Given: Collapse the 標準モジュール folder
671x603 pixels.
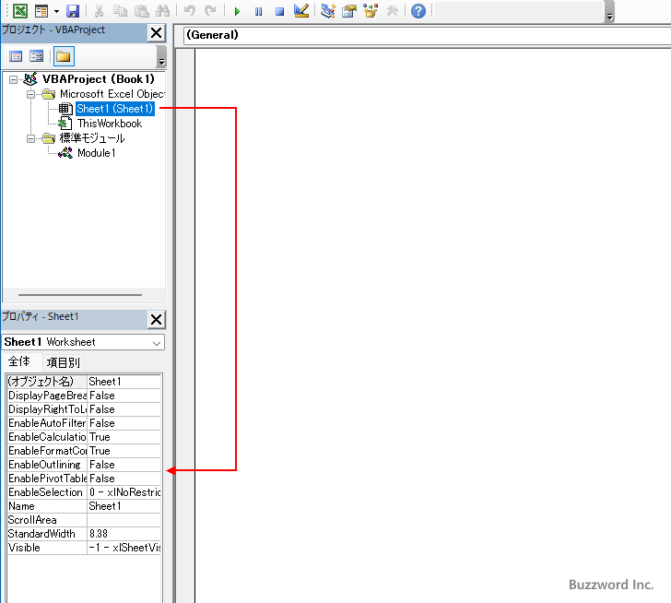Looking at the screenshot, I should click(30, 138).
